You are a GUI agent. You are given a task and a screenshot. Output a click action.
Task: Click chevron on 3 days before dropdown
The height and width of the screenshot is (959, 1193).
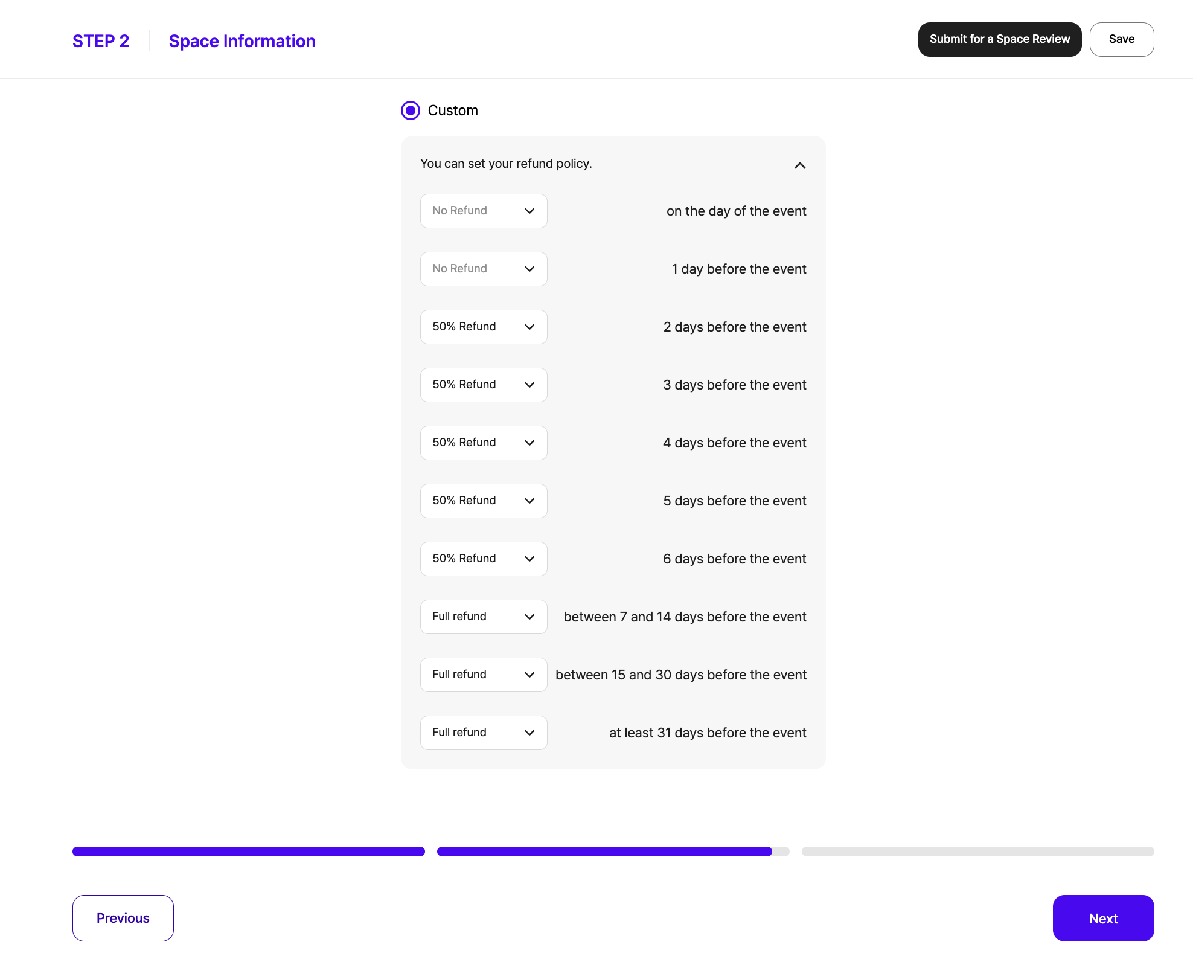[529, 385]
